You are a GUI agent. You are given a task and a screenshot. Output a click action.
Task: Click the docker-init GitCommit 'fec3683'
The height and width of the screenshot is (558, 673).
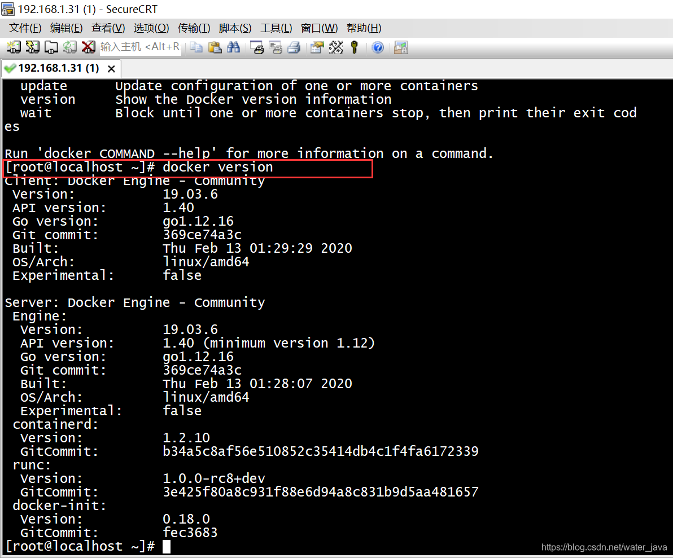click(190, 533)
